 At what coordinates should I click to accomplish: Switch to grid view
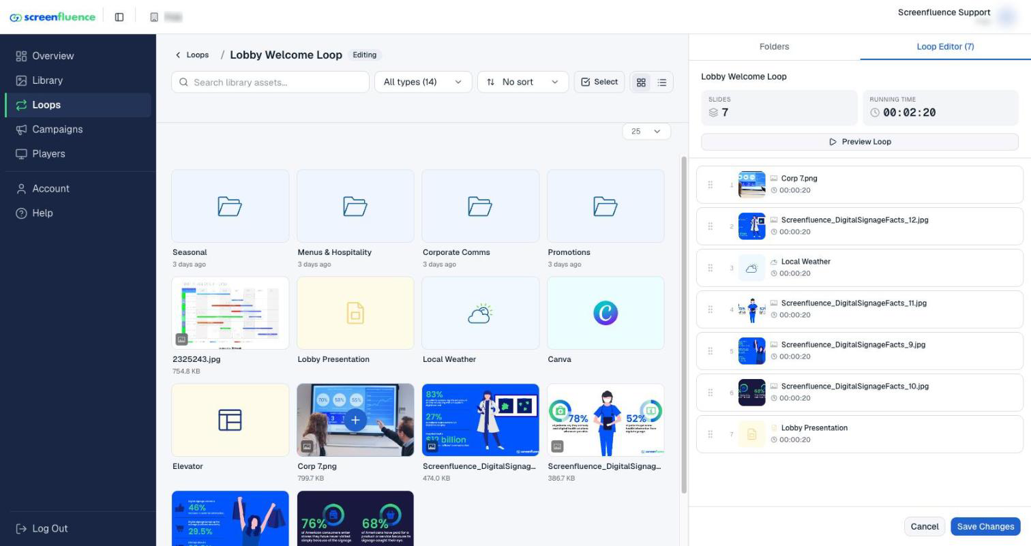pos(641,82)
